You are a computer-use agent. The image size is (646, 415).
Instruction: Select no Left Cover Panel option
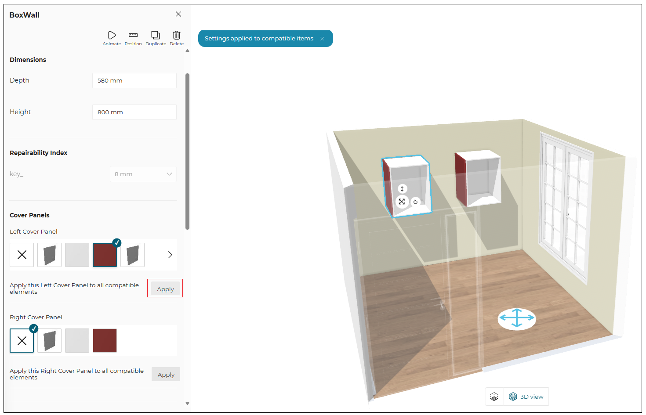pyautogui.click(x=22, y=255)
